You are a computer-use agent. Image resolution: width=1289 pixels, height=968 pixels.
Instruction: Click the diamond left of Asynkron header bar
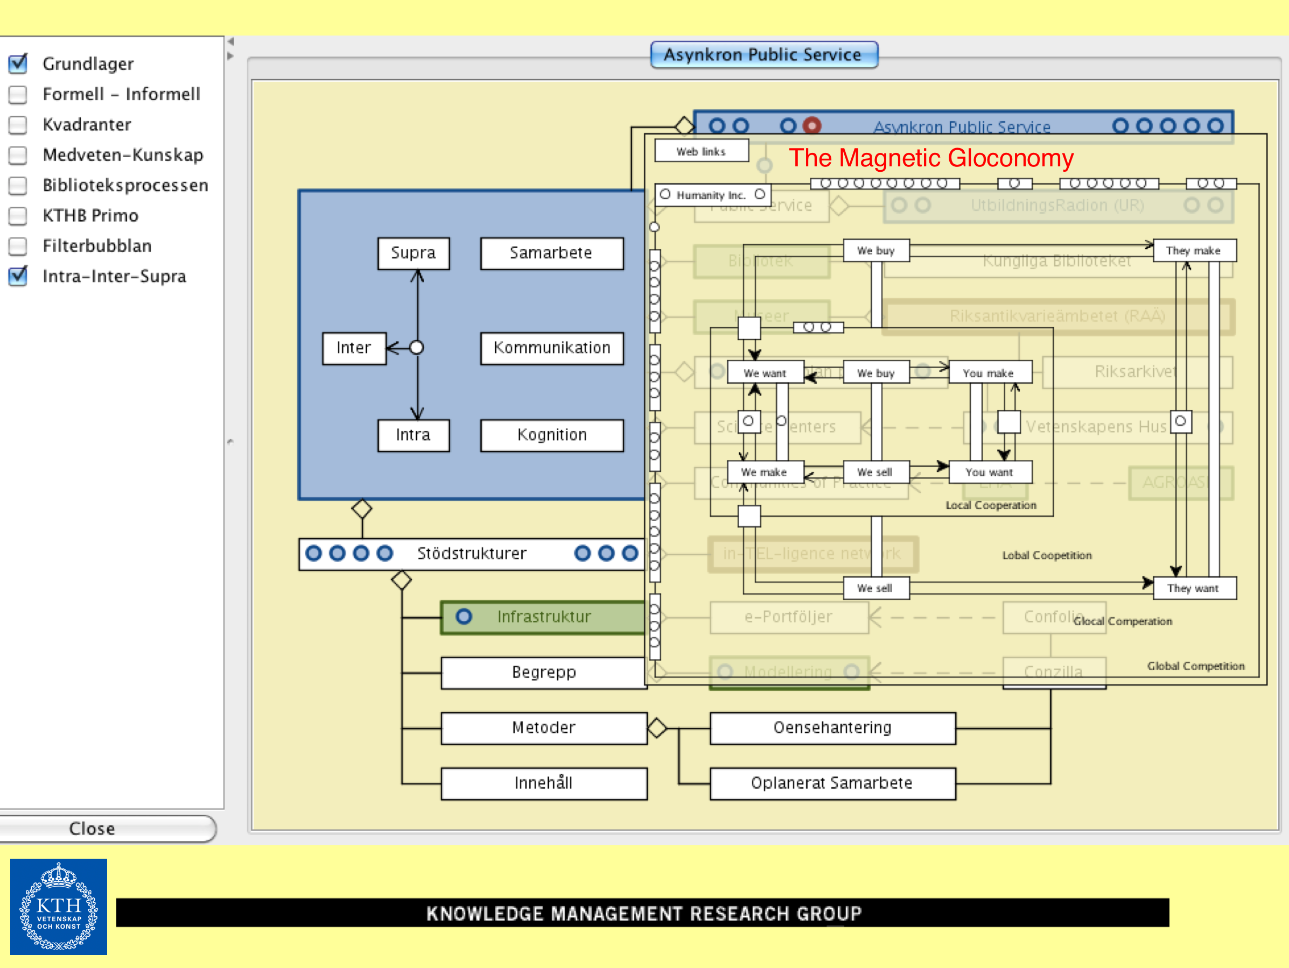click(x=684, y=125)
